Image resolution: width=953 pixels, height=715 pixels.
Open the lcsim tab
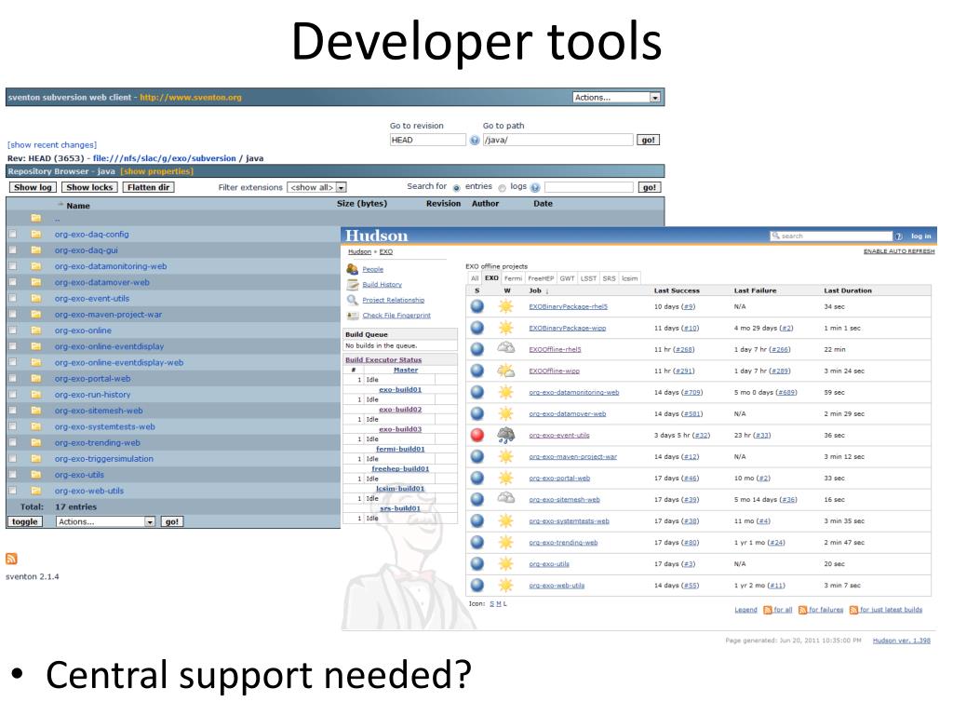[x=630, y=278]
